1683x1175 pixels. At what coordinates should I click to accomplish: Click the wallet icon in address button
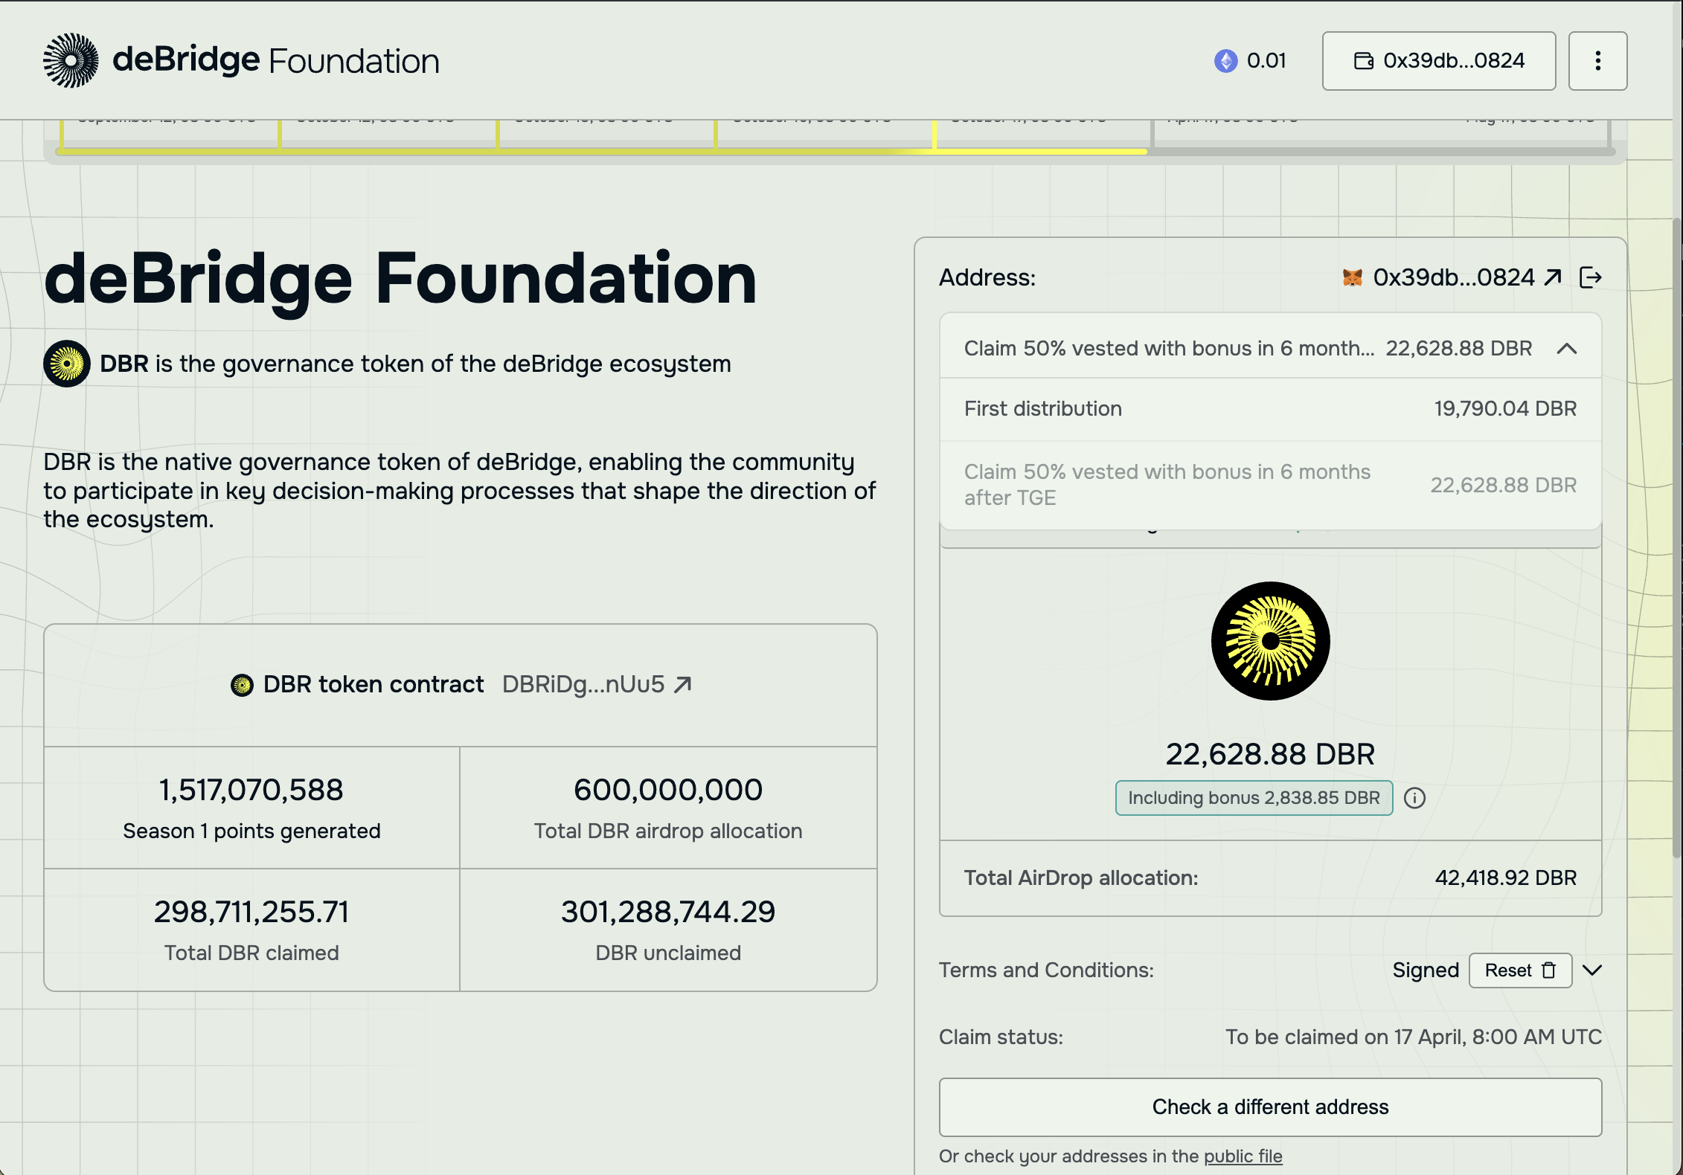pos(1364,61)
